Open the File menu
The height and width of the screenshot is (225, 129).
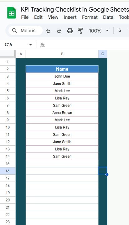click(x=25, y=17)
